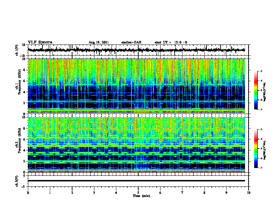280x216 pixels.
Task: Click time axis tick label "8"
Action: pyautogui.click(x=204, y=193)
